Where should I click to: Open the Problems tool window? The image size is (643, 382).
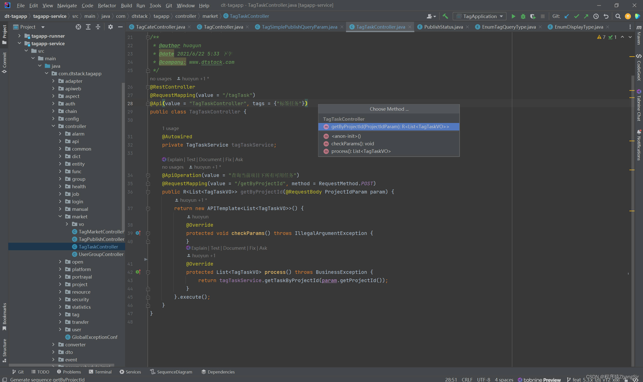[x=69, y=372]
